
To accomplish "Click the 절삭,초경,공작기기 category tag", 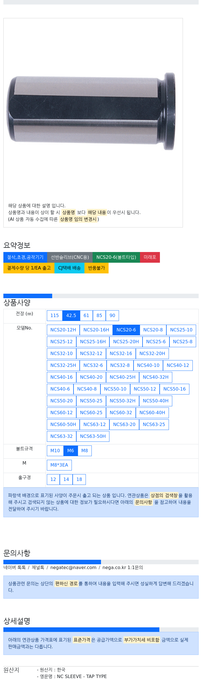I will [x=25, y=257].
